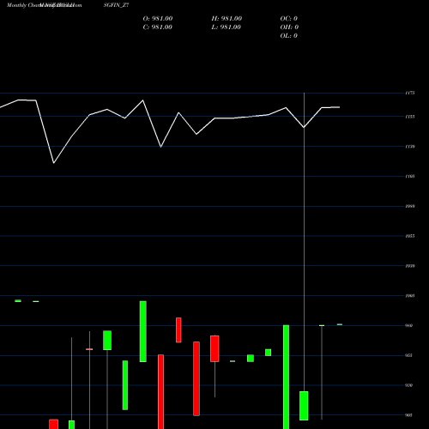This screenshot has width=429, height=429.
Task: Click the 1175 price axis label
Action: pyautogui.click(x=410, y=93)
